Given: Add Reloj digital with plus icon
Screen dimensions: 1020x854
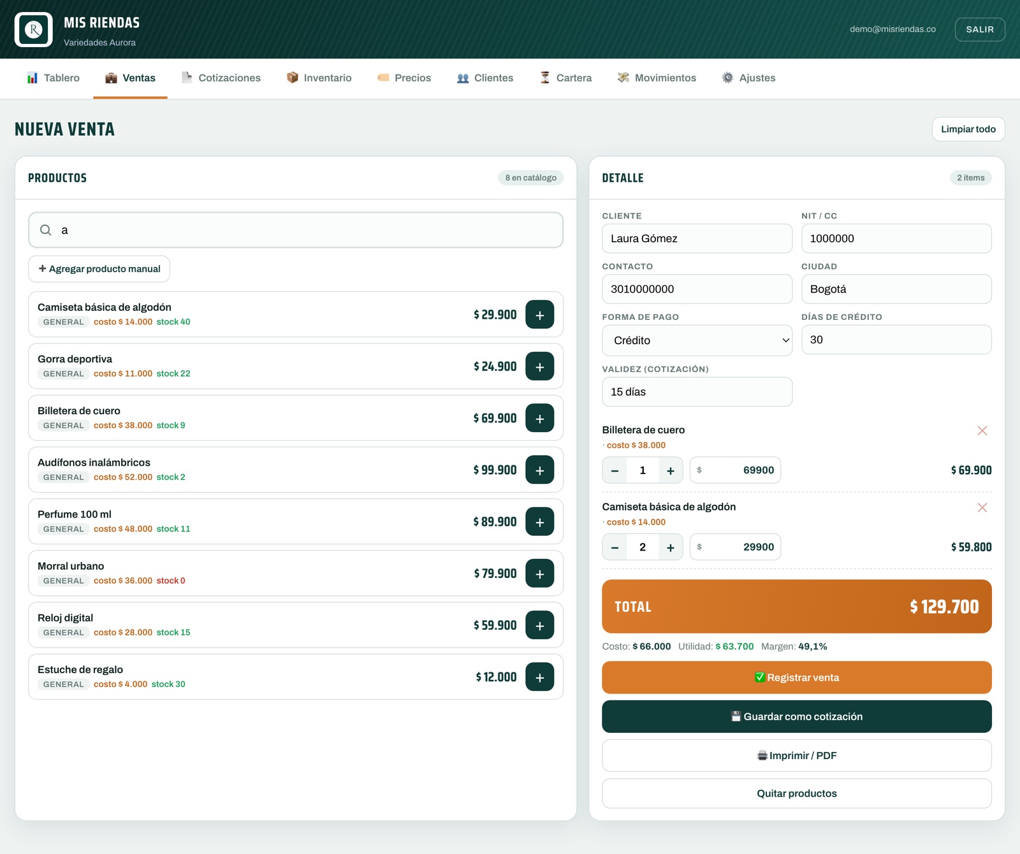Looking at the screenshot, I should tap(539, 625).
